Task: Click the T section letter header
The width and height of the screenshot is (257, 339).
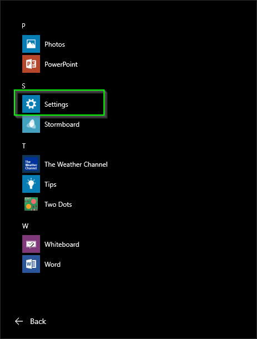Action: [x=24, y=146]
